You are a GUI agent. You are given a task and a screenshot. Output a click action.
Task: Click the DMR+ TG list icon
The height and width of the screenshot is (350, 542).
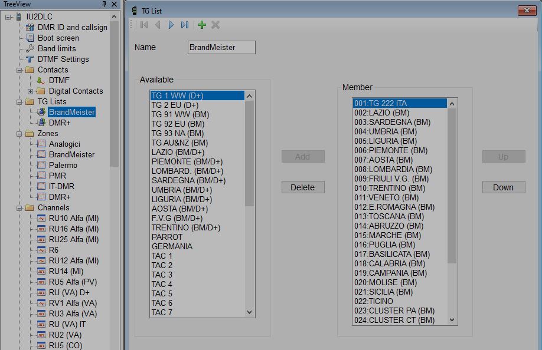[x=41, y=123]
